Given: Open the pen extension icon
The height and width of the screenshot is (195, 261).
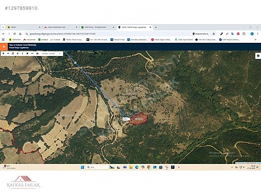Looking at the screenshot, I should 227,34.
